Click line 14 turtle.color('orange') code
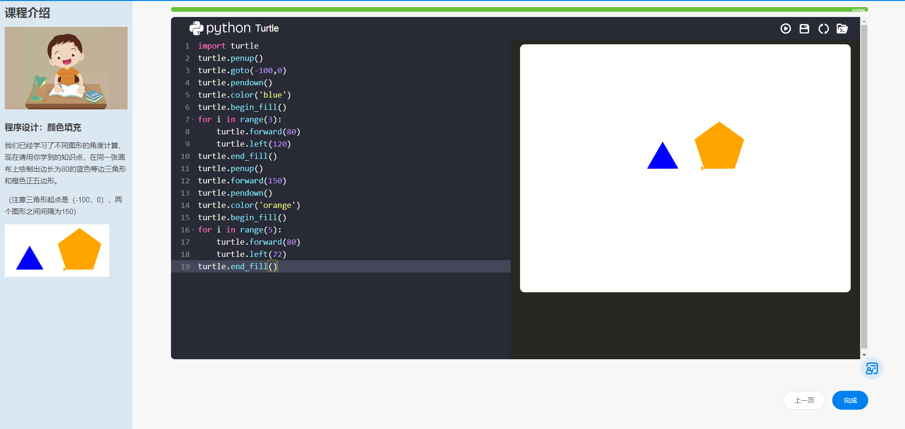Screen dimensions: 905x429 [248, 205]
